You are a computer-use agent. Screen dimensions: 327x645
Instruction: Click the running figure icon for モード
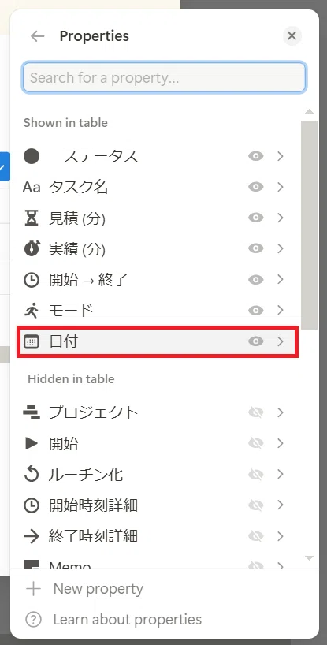(32, 311)
